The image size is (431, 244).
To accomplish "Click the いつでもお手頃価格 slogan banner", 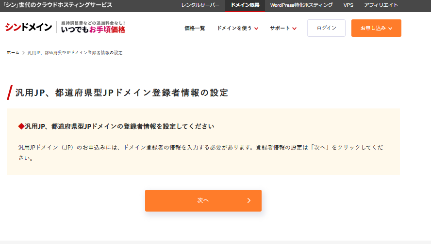I will point(93,28).
